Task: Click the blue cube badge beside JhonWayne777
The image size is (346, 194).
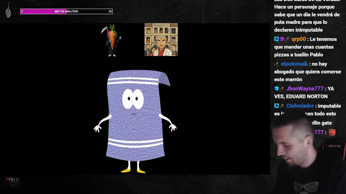Action: pos(277,89)
